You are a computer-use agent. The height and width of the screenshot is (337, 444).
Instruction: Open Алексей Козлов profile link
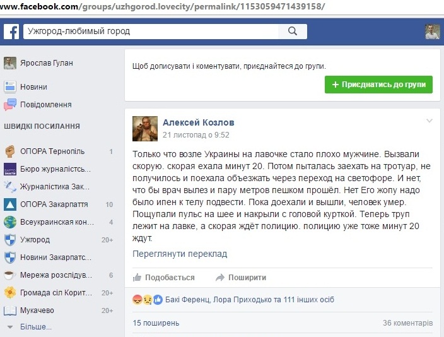(199, 122)
